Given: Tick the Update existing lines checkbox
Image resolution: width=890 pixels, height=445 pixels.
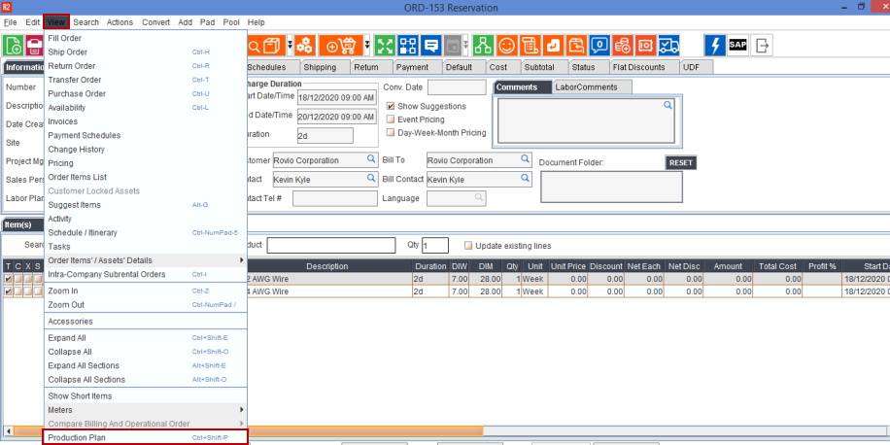Looking at the screenshot, I should click(x=468, y=245).
